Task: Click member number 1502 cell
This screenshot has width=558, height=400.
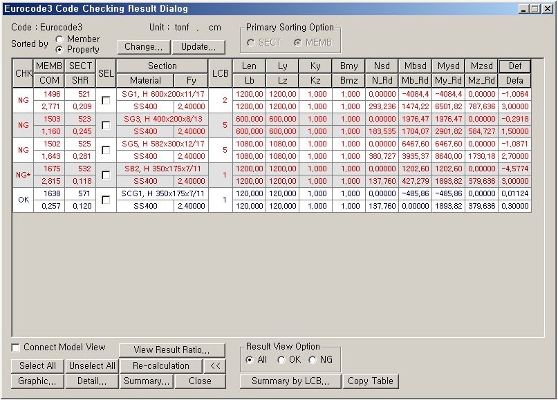Action: pyautogui.click(x=49, y=144)
